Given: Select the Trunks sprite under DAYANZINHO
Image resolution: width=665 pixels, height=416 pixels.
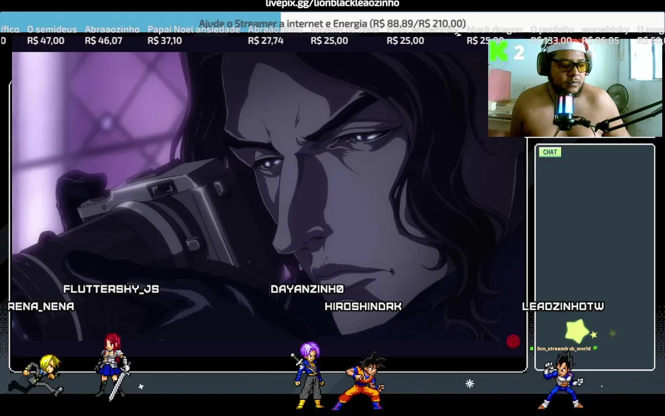Looking at the screenshot, I should (x=308, y=375).
